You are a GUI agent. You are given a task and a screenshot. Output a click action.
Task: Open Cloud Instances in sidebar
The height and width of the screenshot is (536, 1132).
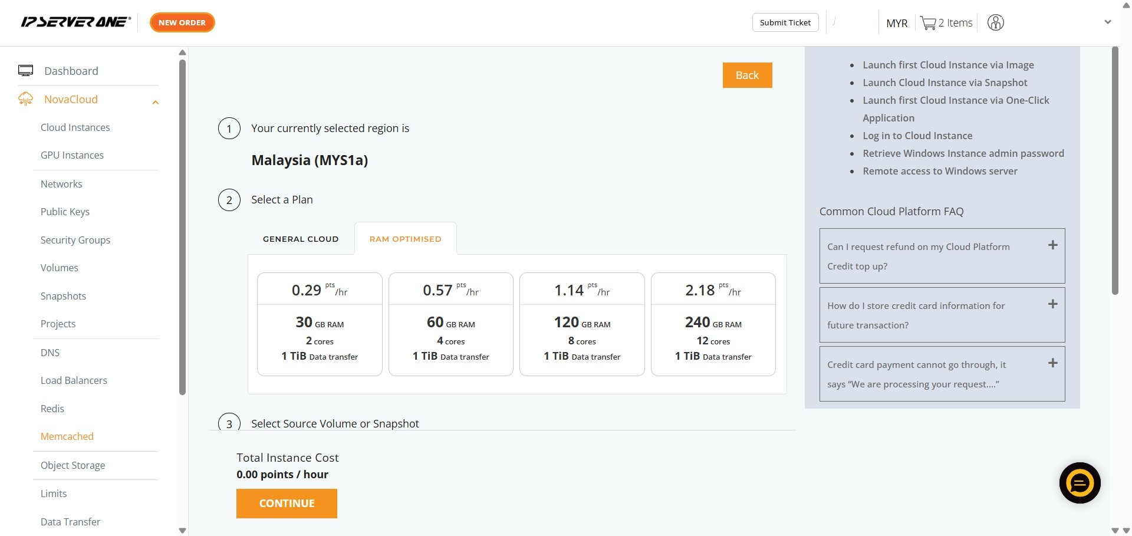point(75,127)
